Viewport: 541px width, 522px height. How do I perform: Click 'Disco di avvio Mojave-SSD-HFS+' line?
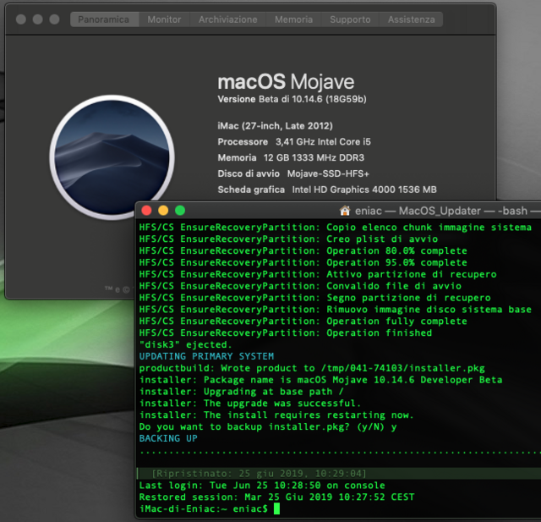[x=293, y=173]
